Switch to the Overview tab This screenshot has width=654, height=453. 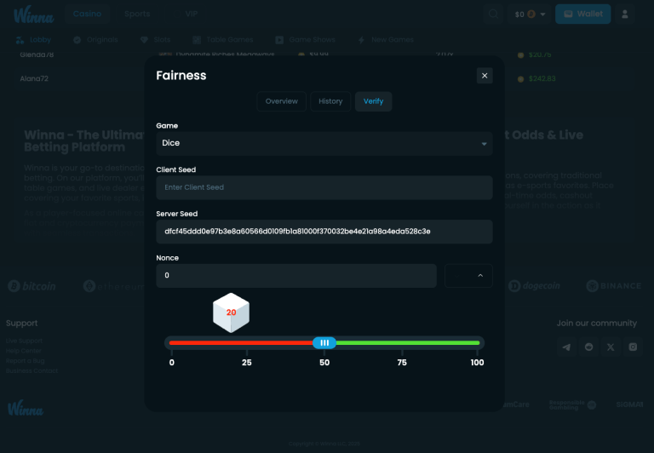point(281,101)
